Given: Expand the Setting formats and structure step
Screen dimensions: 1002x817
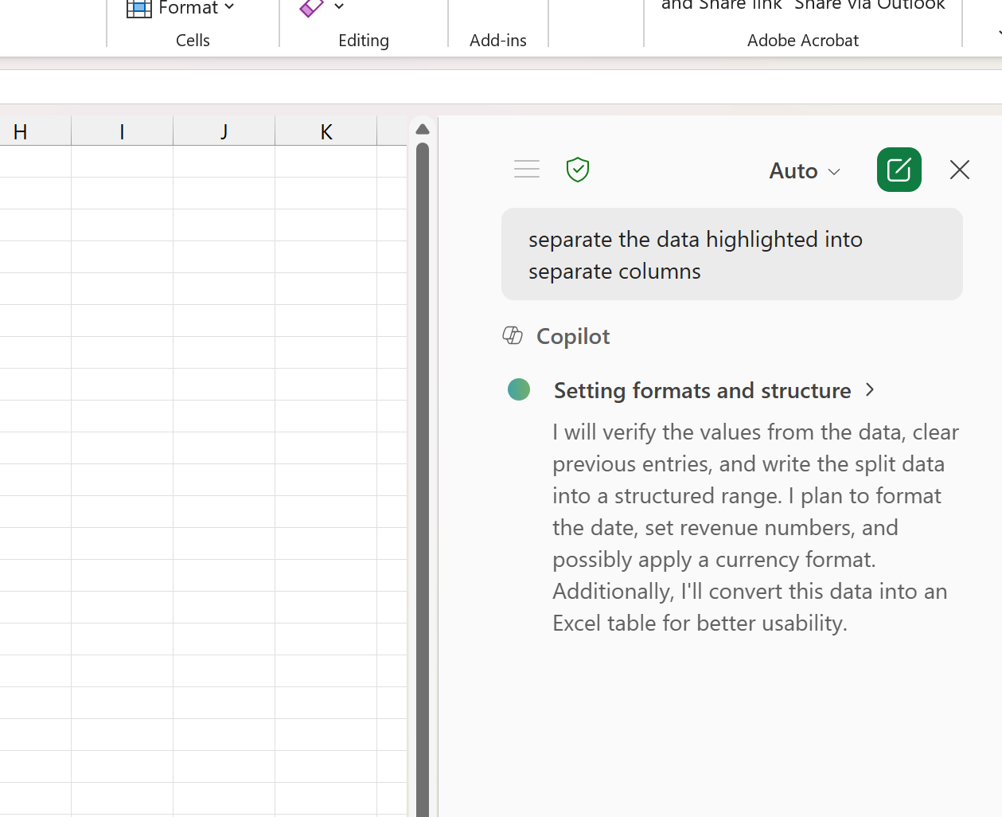Looking at the screenshot, I should tap(869, 390).
